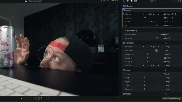182x102 pixels.
Task: Open the View dropdown menu
Action: [x=115, y=1]
